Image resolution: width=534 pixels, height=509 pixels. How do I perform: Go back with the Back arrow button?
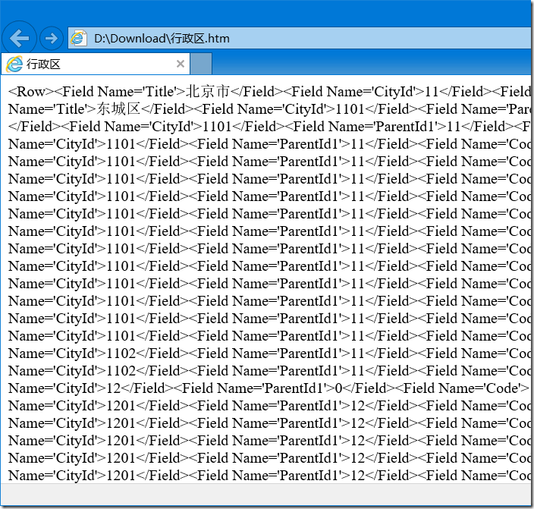coord(19,38)
